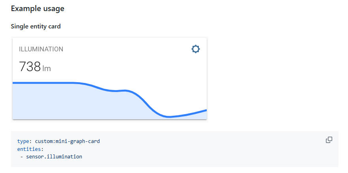Image resolution: width=348 pixels, height=173 pixels.
Task: Click the Example usage heading
Action: 37,8
